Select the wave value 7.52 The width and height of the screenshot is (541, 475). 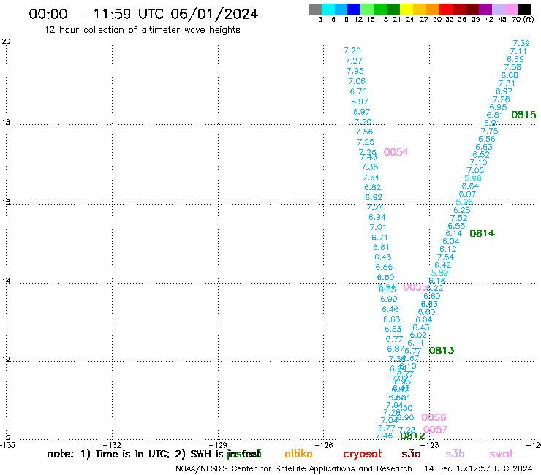459,218
